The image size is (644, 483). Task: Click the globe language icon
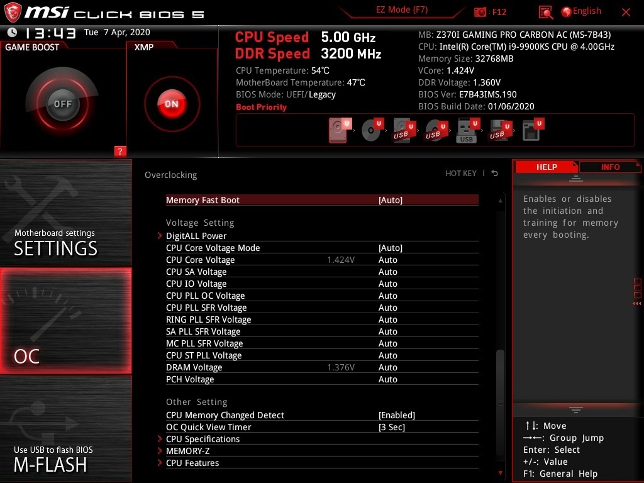tap(566, 12)
